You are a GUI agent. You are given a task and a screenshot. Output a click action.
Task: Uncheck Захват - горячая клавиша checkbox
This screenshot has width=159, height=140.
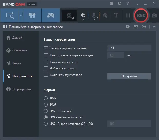click(x=46, y=48)
